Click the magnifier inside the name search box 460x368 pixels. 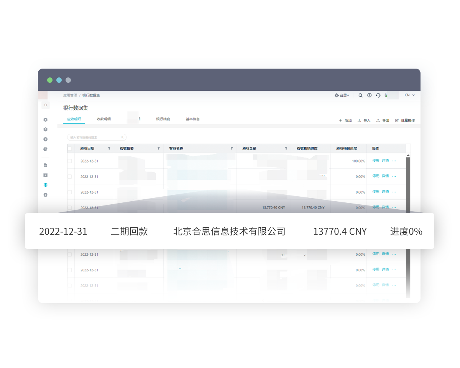click(122, 137)
